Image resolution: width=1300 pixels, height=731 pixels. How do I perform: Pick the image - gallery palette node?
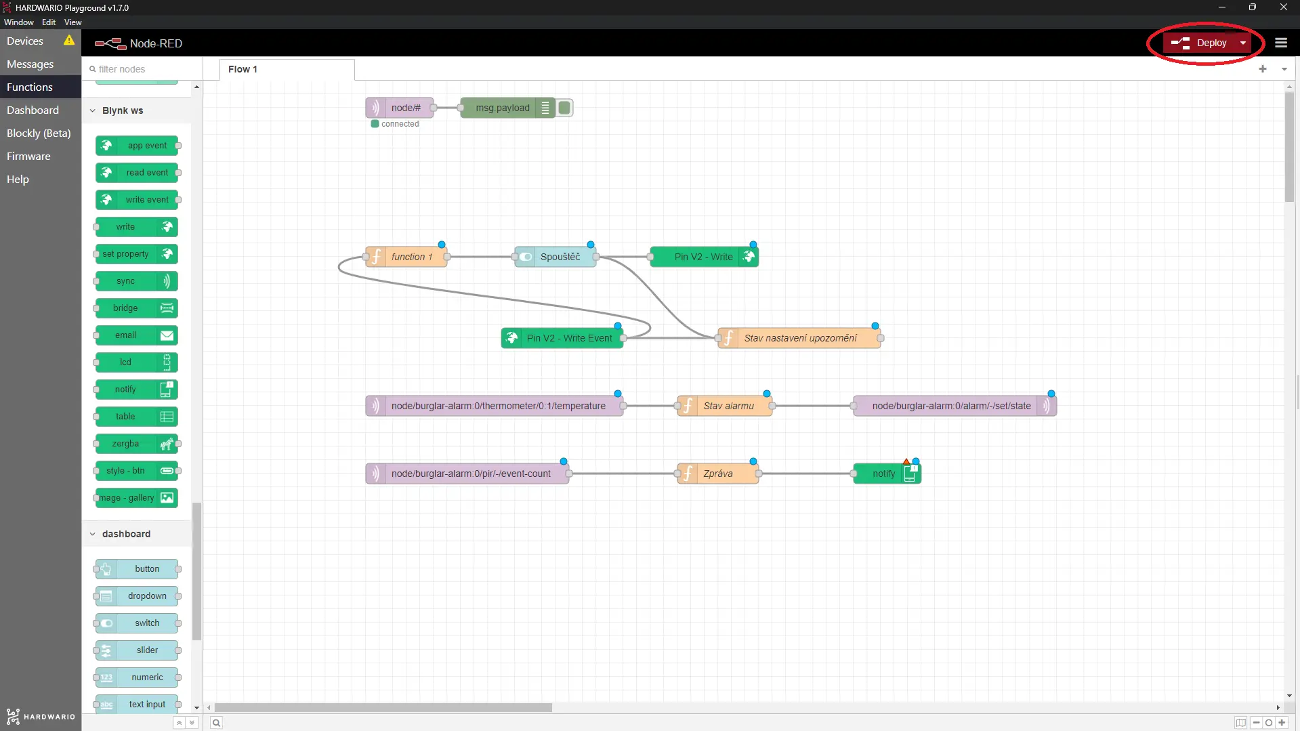coord(137,498)
